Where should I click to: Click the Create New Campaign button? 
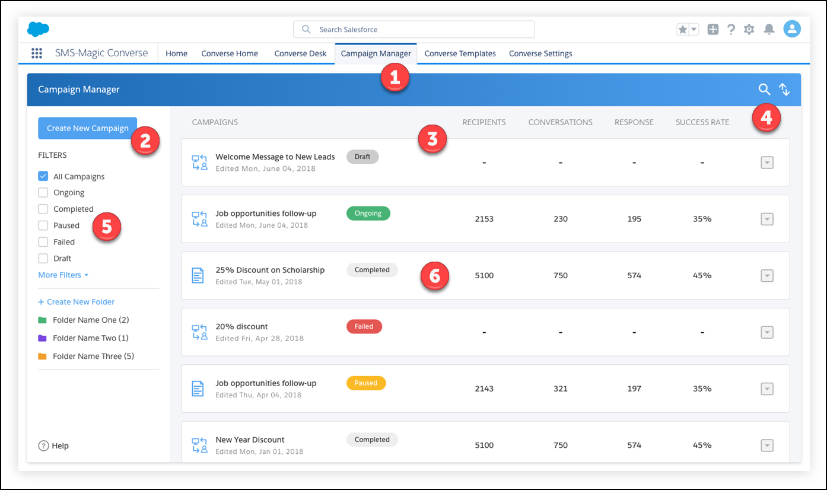(x=87, y=128)
